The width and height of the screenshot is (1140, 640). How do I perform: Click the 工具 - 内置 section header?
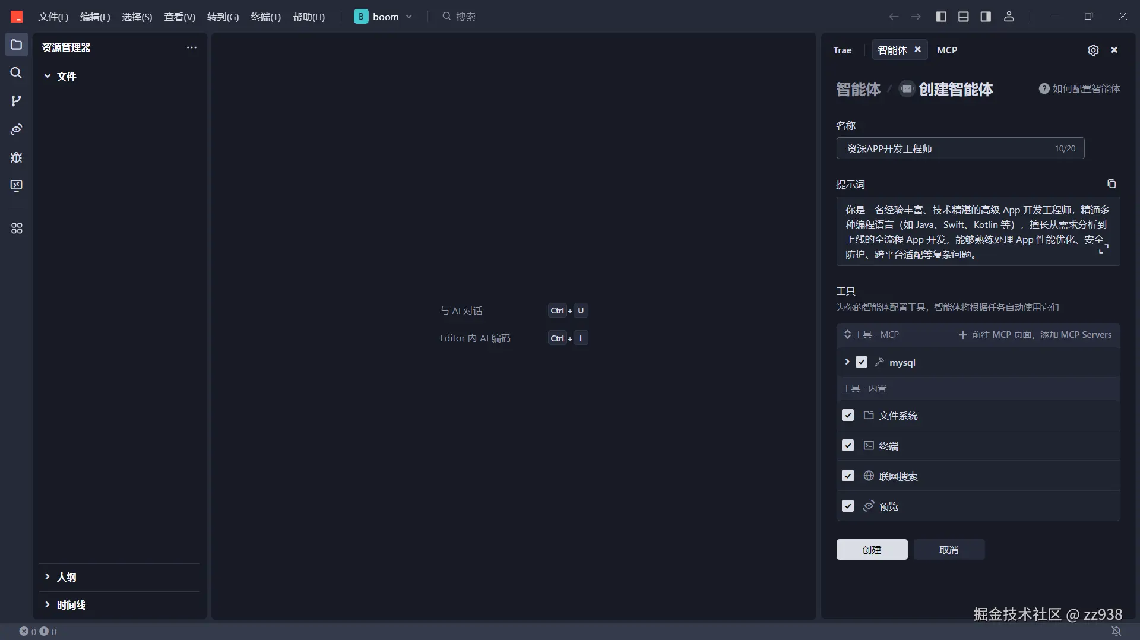(978, 389)
